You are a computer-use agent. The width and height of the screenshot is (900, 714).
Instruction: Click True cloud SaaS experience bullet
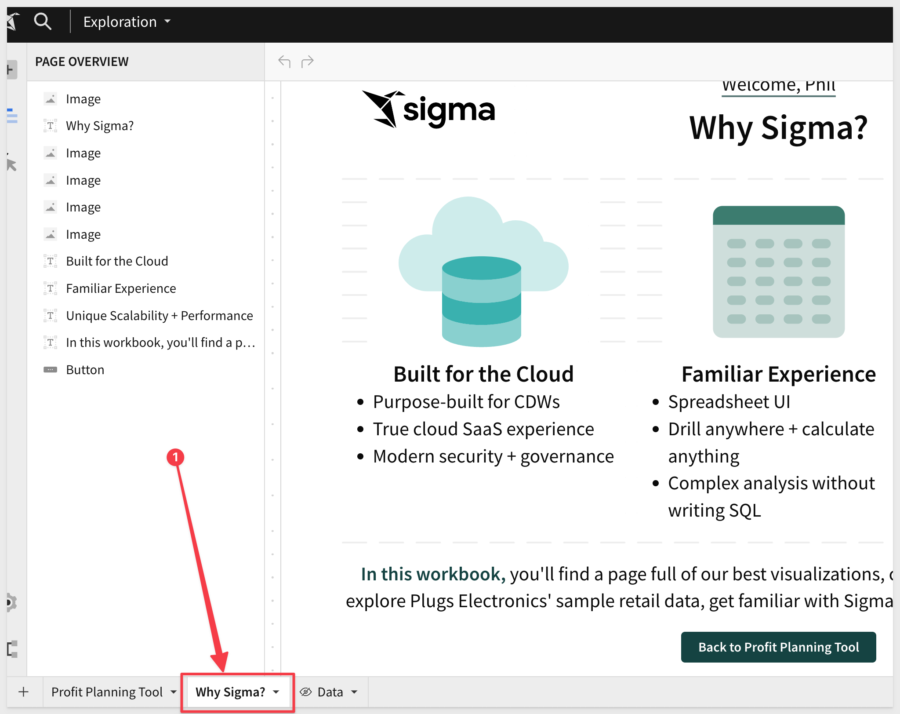tap(483, 429)
